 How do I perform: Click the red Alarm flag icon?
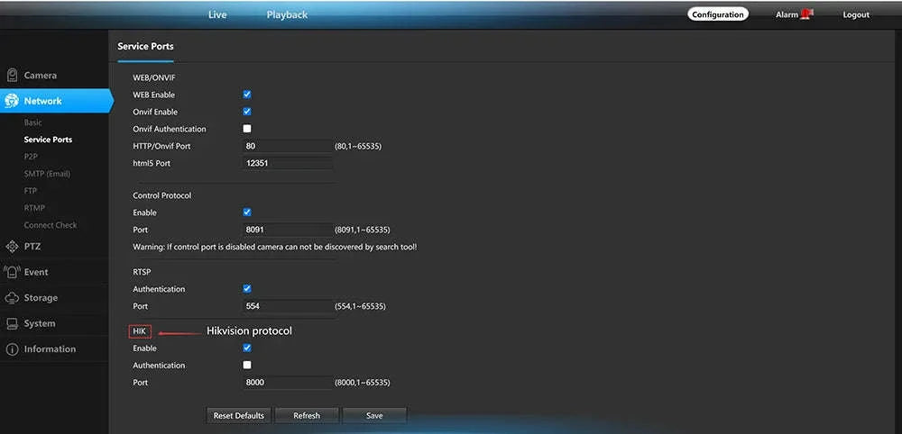tap(806, 14)
